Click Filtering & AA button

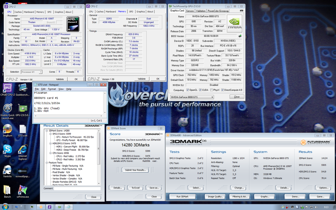pos(240,197)
